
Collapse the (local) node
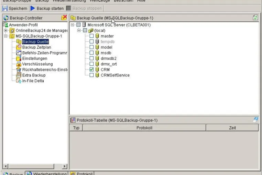point(79,30)
